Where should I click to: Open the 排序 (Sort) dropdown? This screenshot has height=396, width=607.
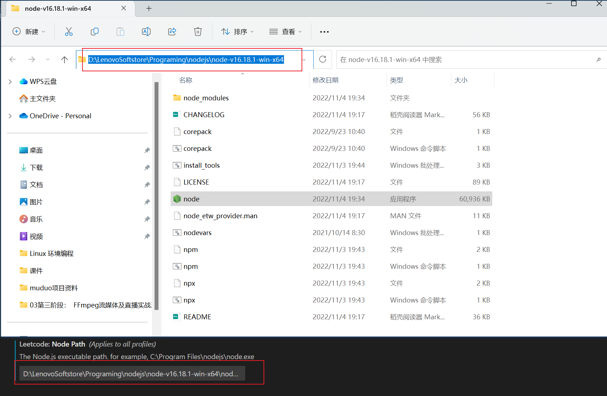point(238,32)
